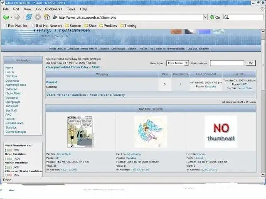Open the User Name search dropdown
The image size is (266, 199).
pos(177,63)
